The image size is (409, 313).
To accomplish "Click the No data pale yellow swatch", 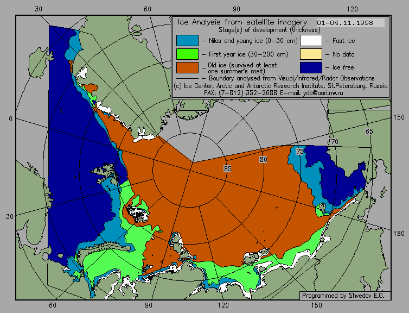I will click(x=311, y=54).
